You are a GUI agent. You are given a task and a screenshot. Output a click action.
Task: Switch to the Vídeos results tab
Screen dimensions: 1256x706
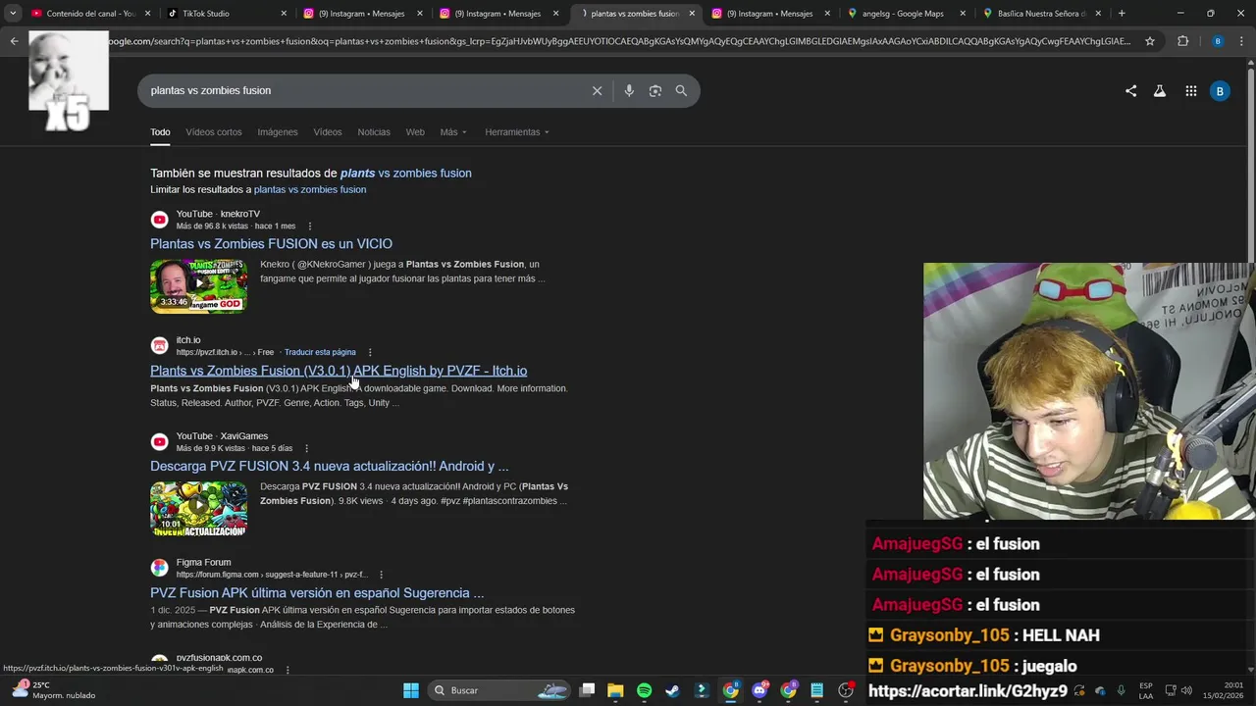click(328, 132)
